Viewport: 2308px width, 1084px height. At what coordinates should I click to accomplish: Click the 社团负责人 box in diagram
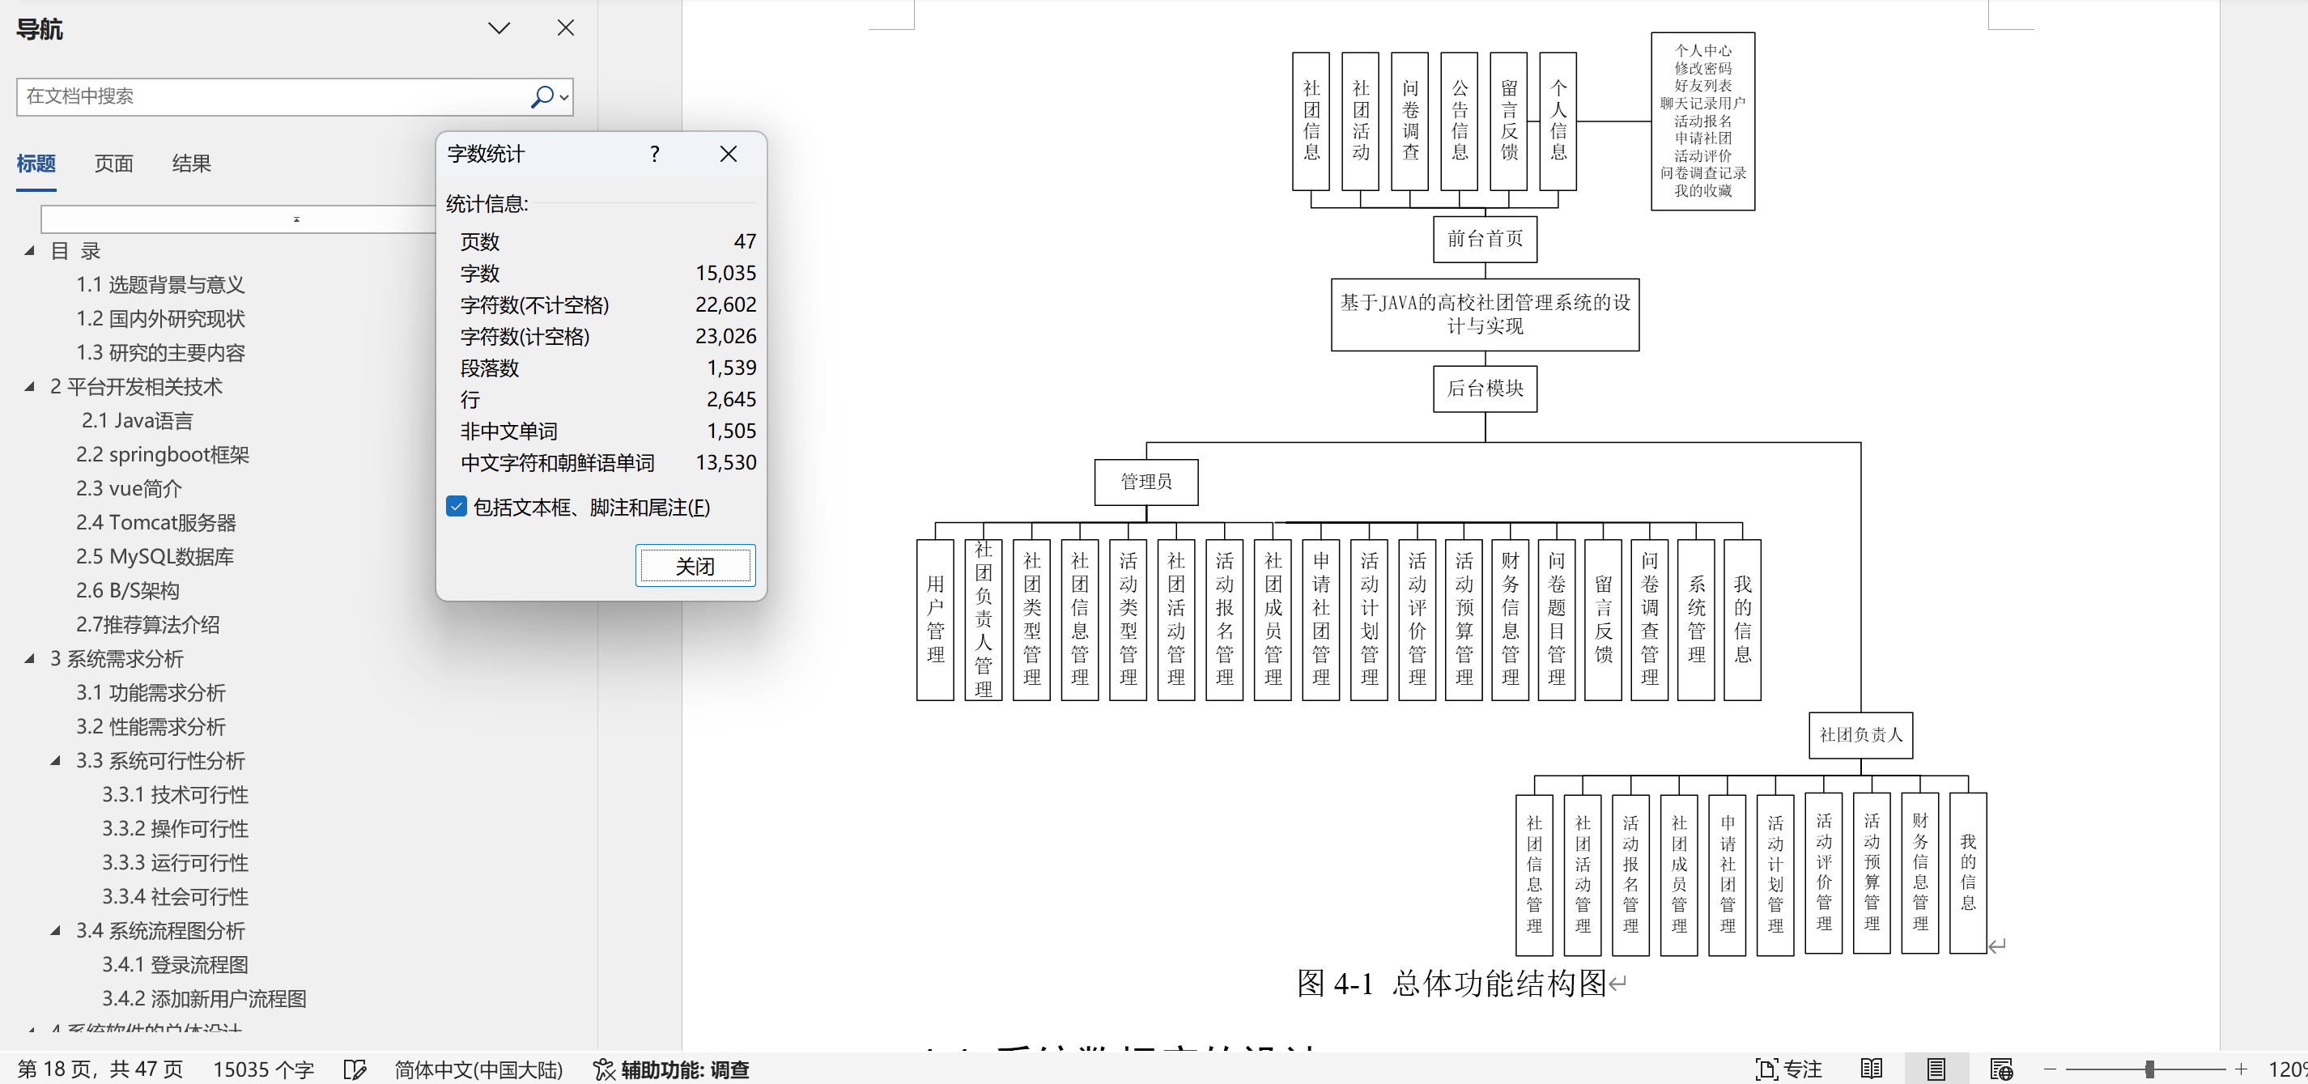[x=1861, y=736]
